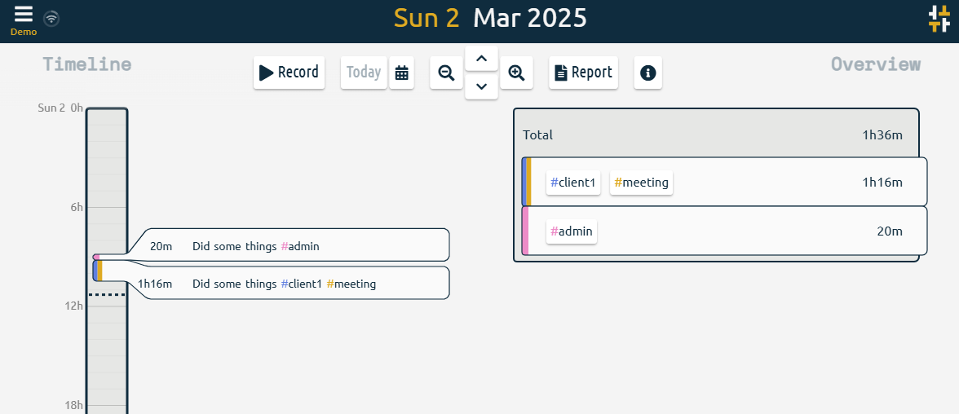Start recording with Record button
Screen dimensions: 959x414
pyautogui.click(x=289, y=73)
